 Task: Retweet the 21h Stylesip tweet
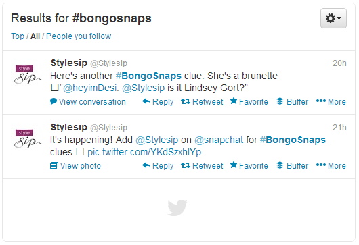click(202, 165)
